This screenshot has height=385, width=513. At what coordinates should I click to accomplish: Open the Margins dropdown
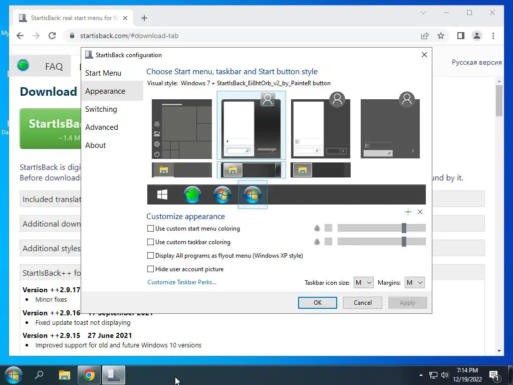point(414,283)
